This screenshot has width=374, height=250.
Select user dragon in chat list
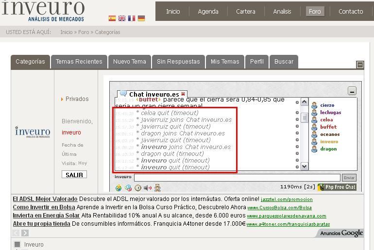(328, 149)
